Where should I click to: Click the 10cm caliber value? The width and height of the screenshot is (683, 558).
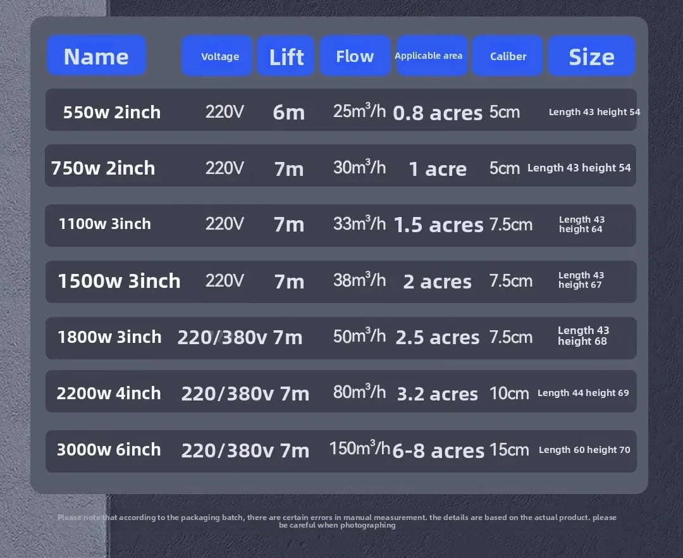(509, 394)
